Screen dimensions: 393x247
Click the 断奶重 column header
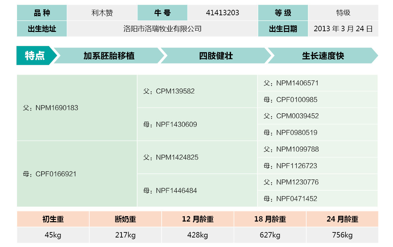coord(125,219)
